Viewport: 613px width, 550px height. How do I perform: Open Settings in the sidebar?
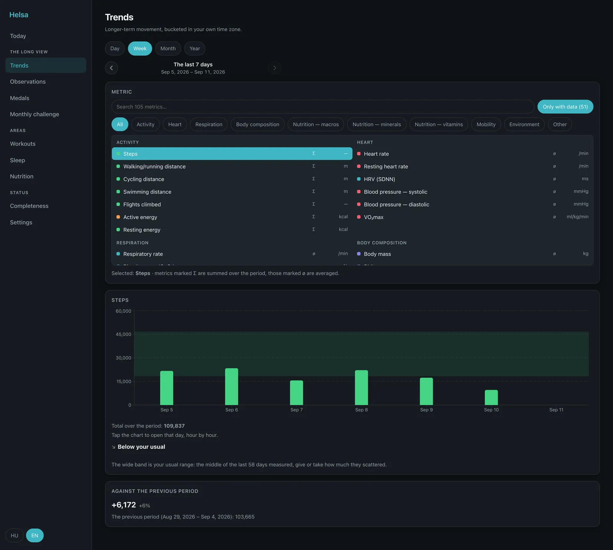tap(46, 222)
